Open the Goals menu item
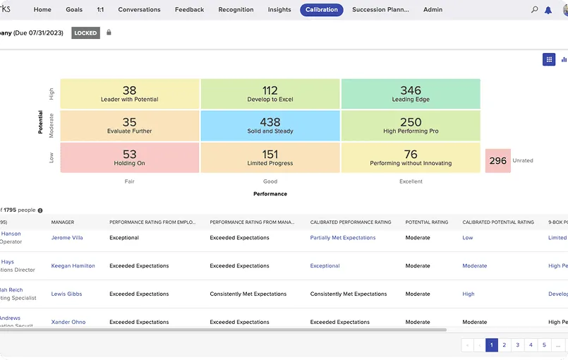 pyautogui.click(x=74, y=10)
